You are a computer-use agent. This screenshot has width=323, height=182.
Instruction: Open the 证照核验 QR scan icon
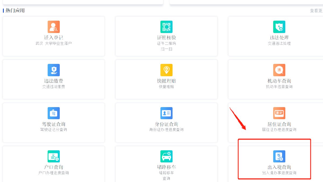coord(166,27)
